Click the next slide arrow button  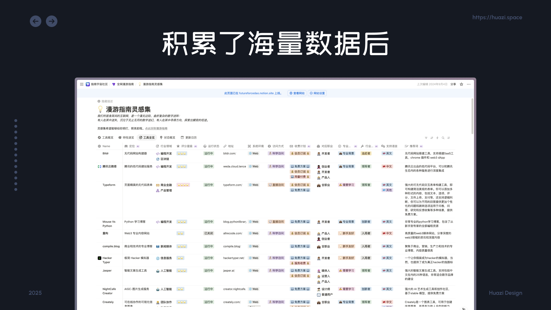pyautogui.click(x=52, y=21)
